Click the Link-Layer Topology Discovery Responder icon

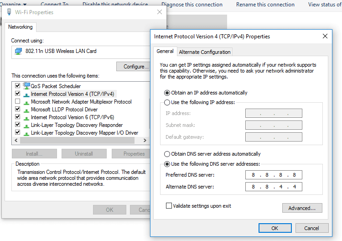click(26, 126)
